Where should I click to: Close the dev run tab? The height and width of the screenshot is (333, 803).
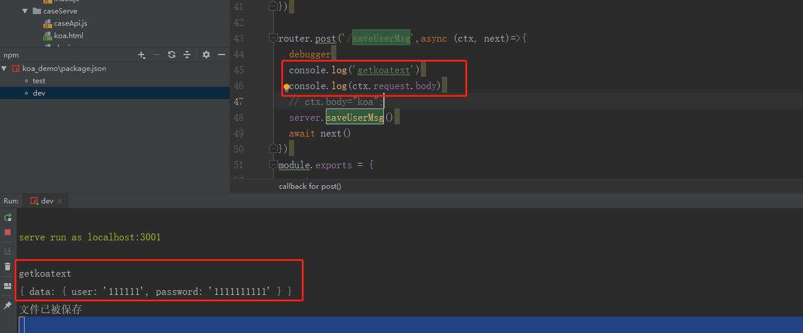pyautogui.click(x=60, y=201)
